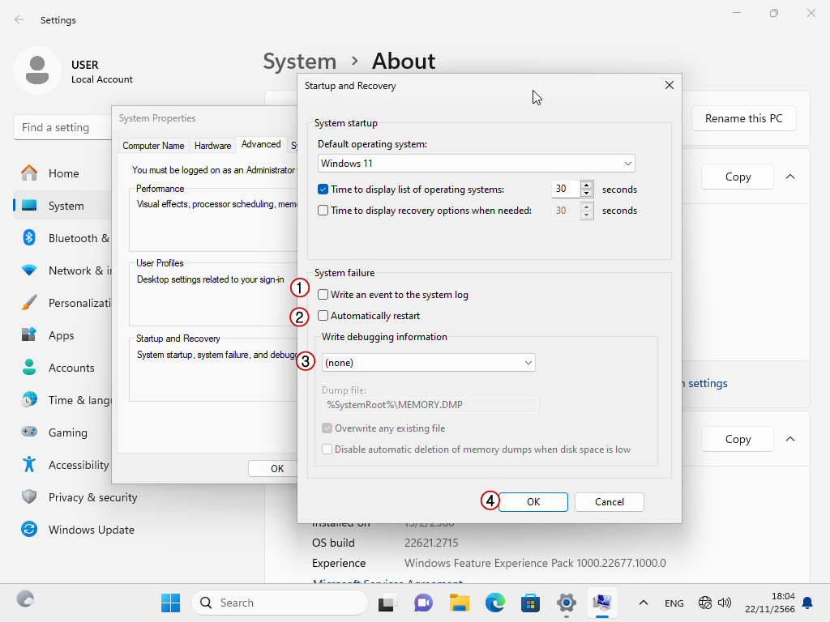Image resolution: width=830 pixels, height=622 pixels.
Task: Open Windows Update from the sidebar
Action: tap(29, 530)
